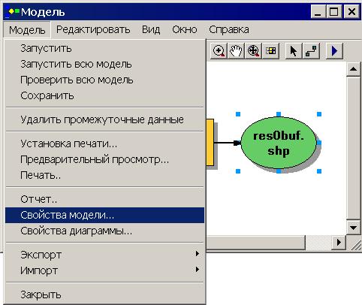Select Проверить всю модель

coord(104,80)
